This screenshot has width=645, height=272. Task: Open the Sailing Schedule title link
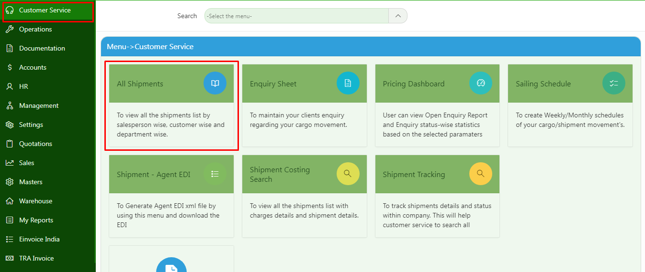coord(543,84)
